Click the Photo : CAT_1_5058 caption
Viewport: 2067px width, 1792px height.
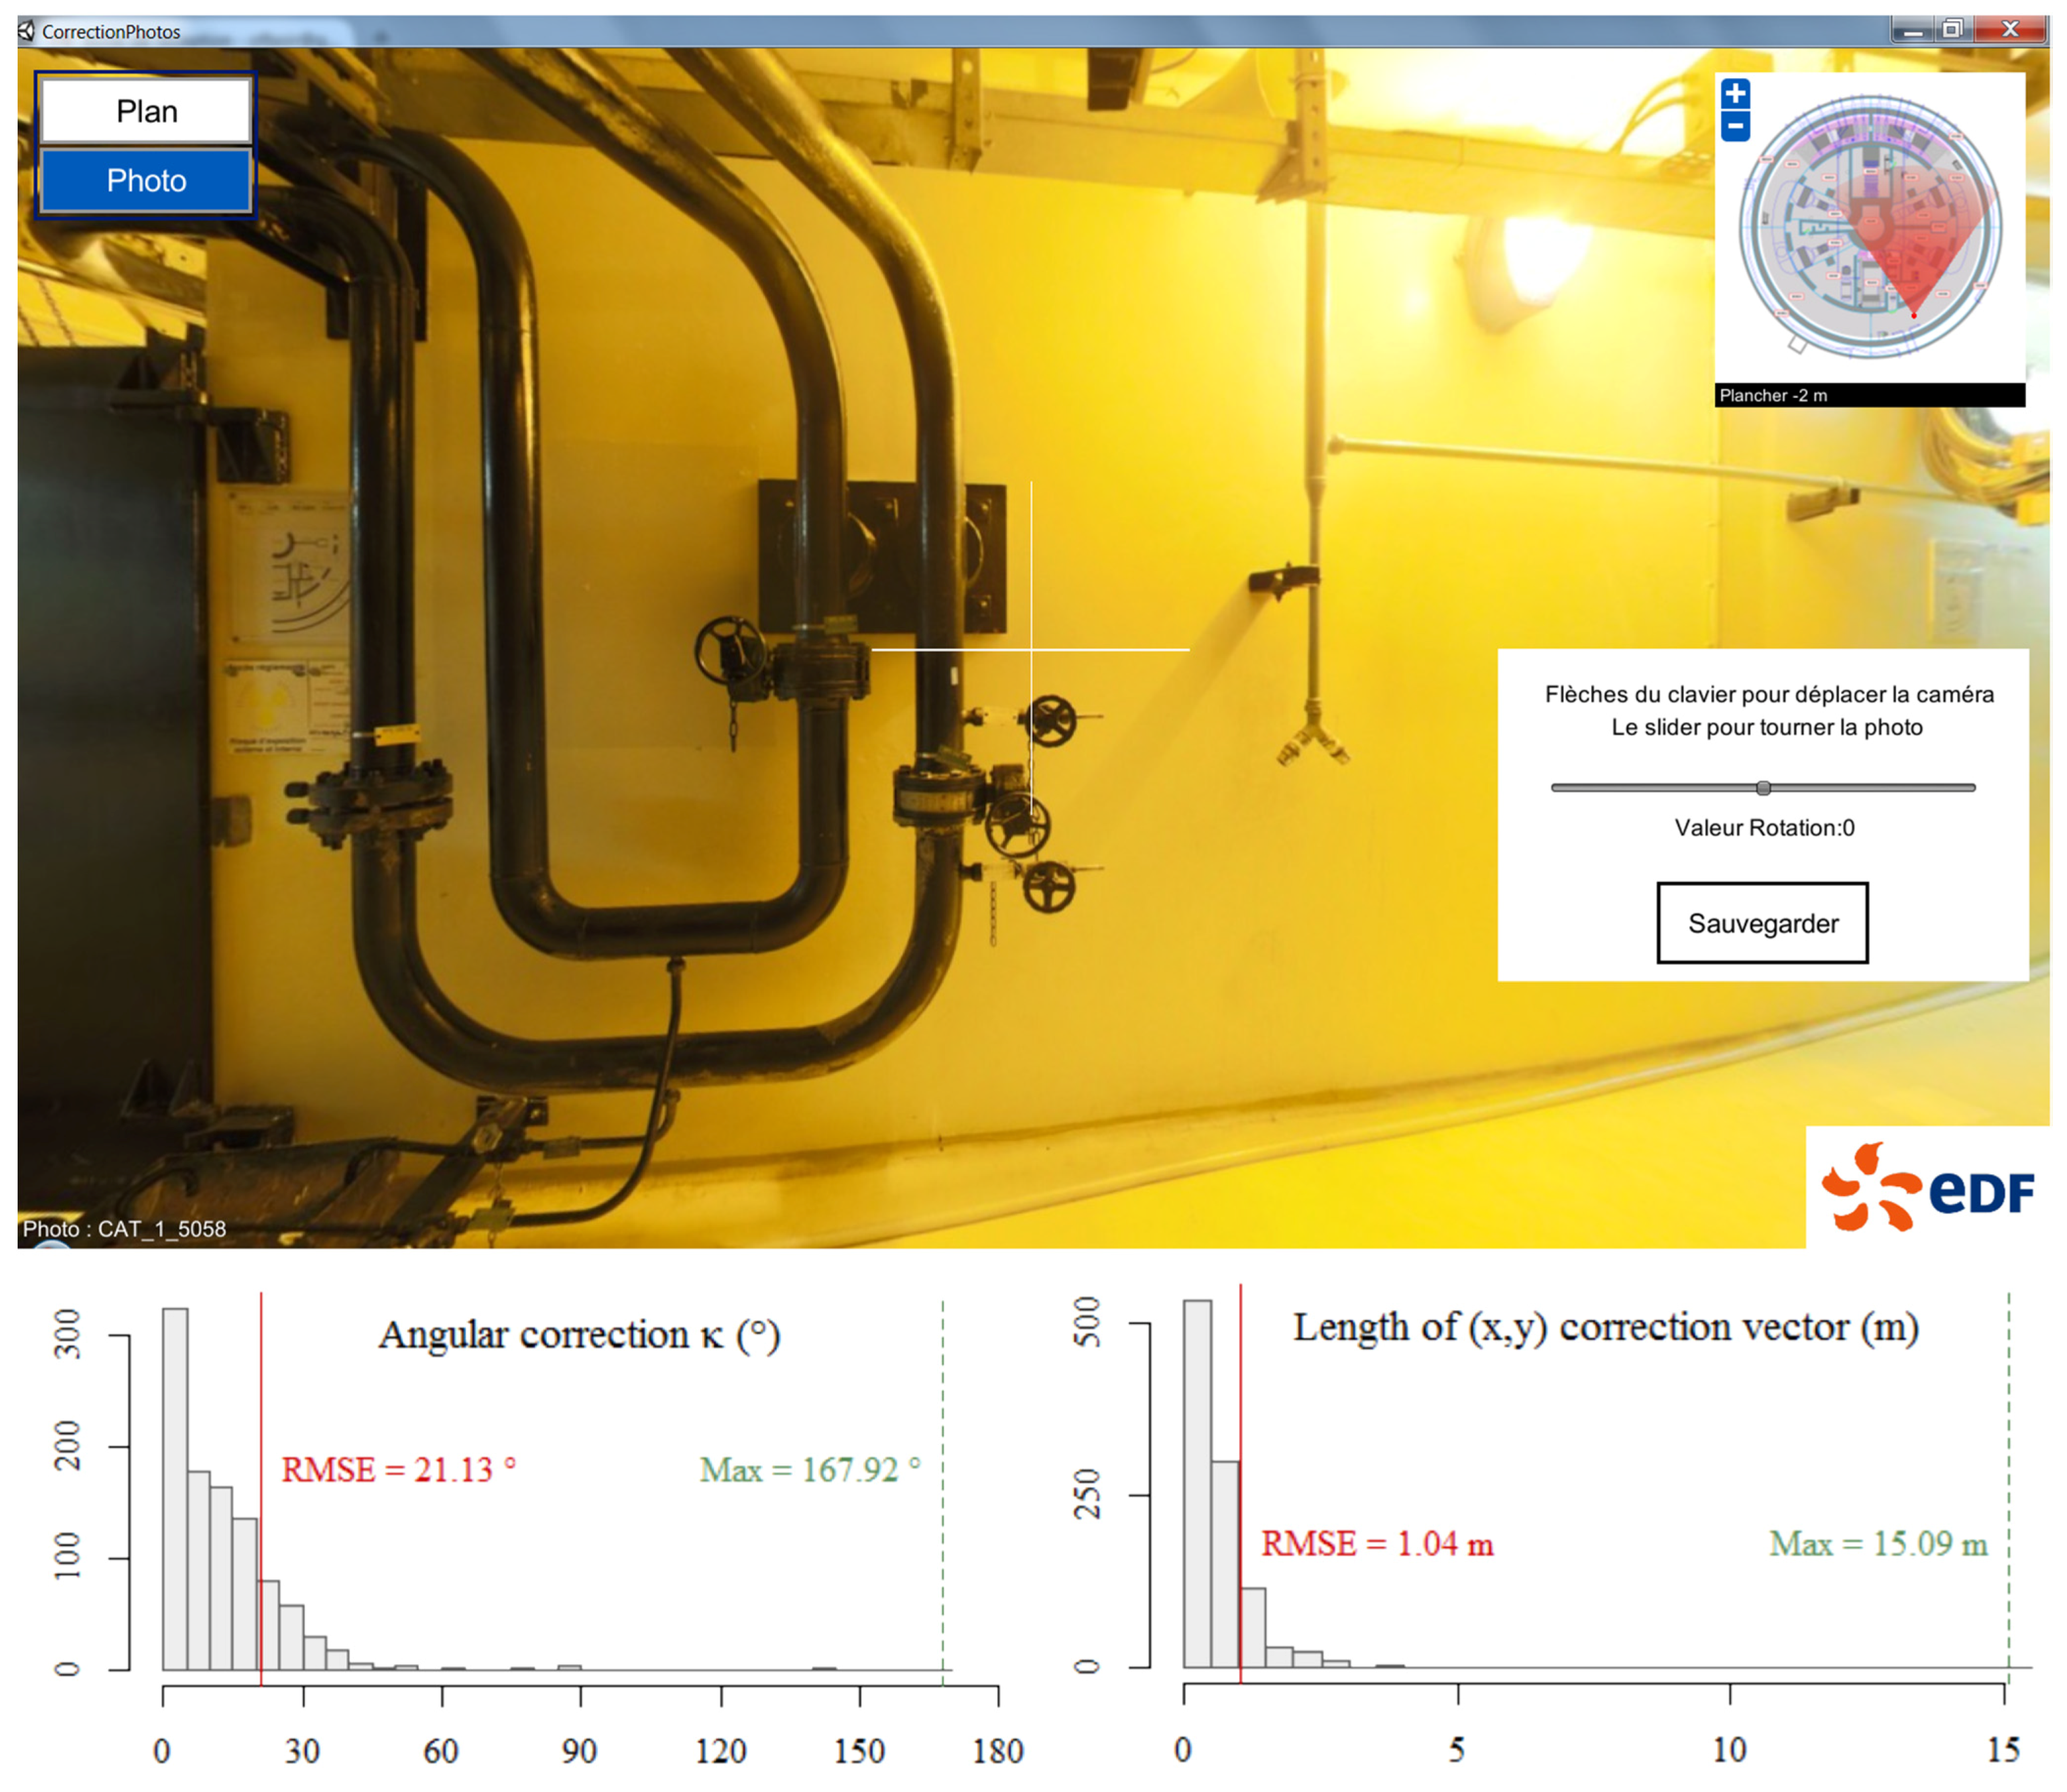[x=124, y=1228]
